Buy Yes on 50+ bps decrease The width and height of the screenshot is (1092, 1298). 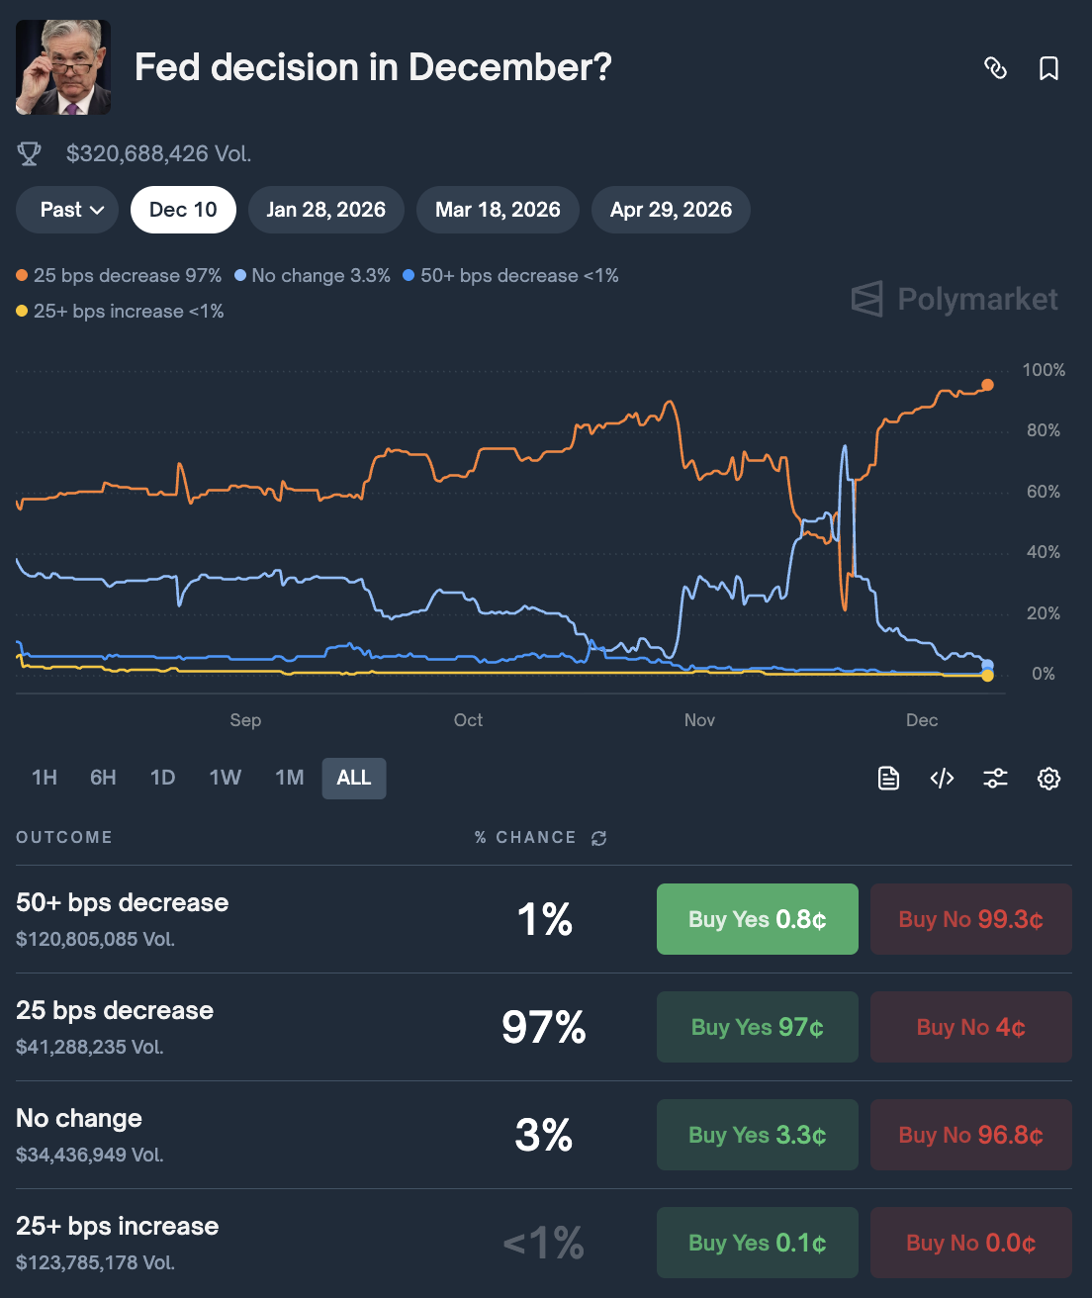point(757,919)
